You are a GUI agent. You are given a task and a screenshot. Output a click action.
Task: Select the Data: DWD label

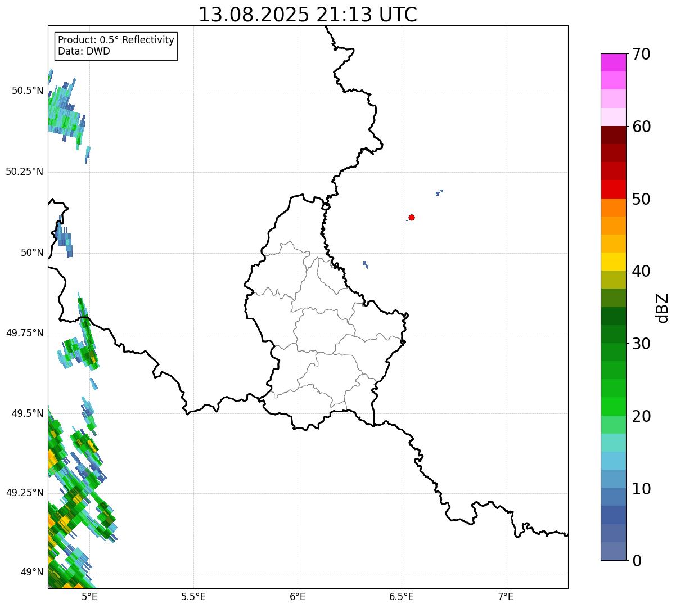pyautogui.click(x=84, y=51)
